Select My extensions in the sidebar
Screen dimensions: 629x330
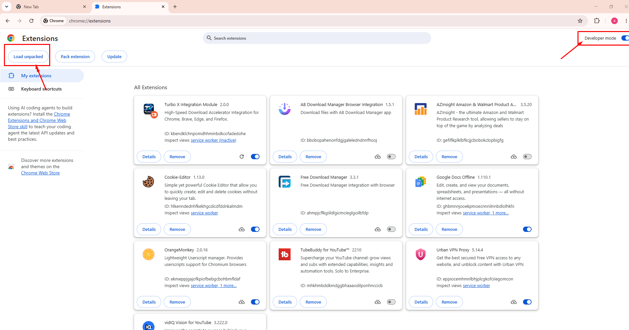[42, 76]
